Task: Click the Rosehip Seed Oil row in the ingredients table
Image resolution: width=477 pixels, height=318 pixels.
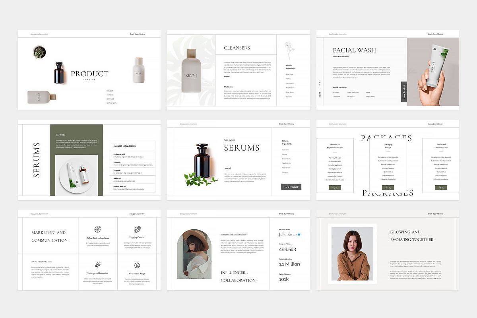Action: coord(132,187)
